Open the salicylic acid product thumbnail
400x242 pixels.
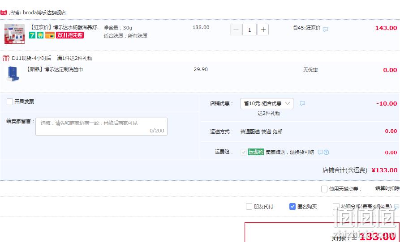point(14,34)
